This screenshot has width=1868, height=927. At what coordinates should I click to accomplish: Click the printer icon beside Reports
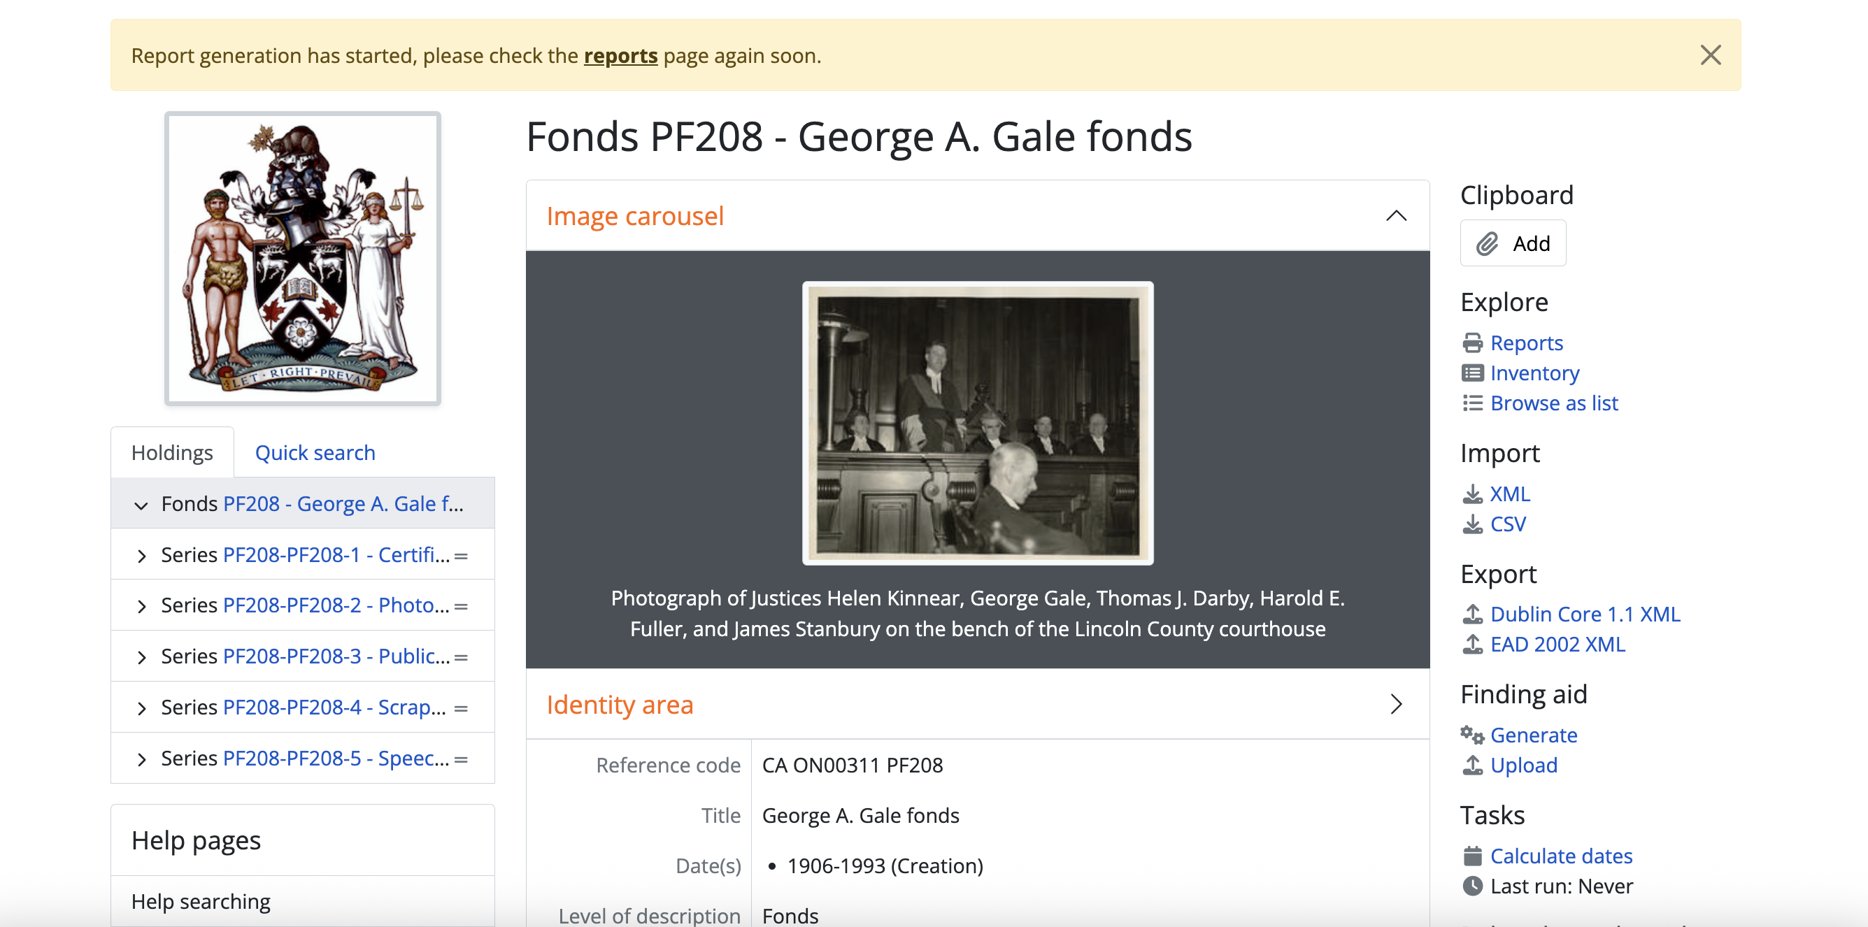click(x=1472, y=343)
